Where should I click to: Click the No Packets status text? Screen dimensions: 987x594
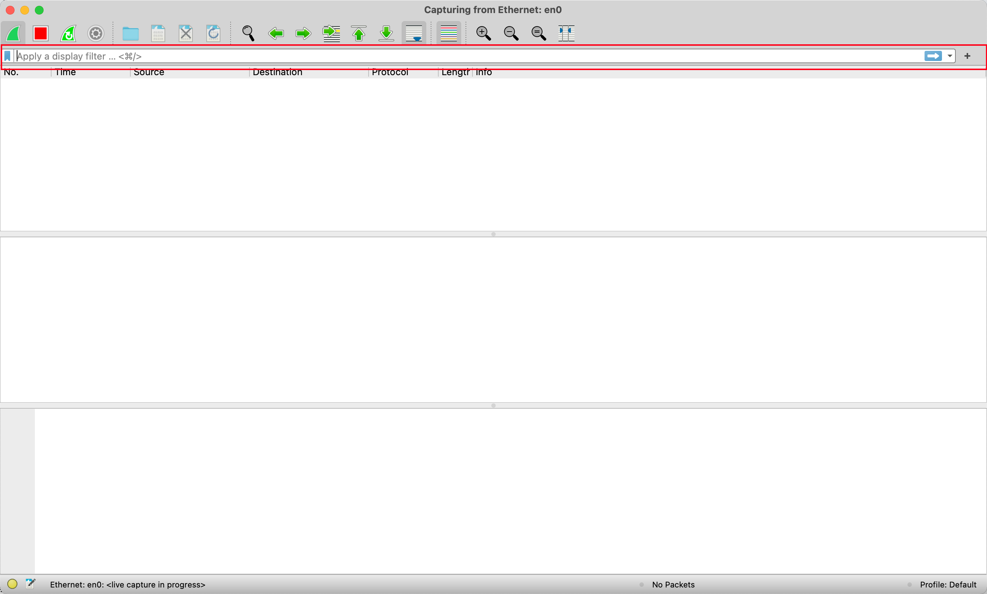tap(673, 585)
